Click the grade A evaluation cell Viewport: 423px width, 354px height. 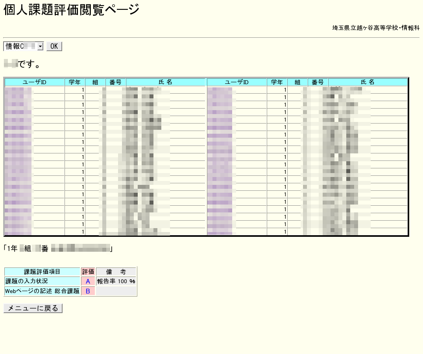pos(88,281)
